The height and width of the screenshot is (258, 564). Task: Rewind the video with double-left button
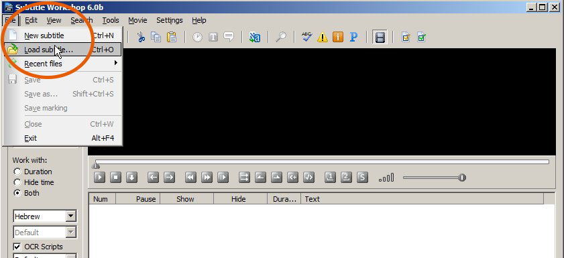[x=190, y=177]
